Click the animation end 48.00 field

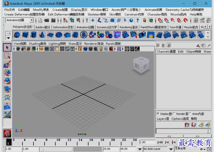pyautogui.click(x=128, y=149)
